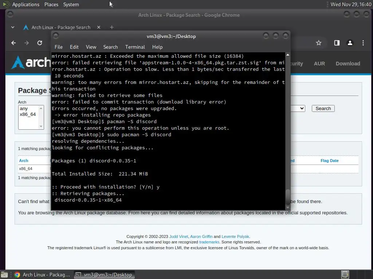Open the terminal View menu

[91, 47]
